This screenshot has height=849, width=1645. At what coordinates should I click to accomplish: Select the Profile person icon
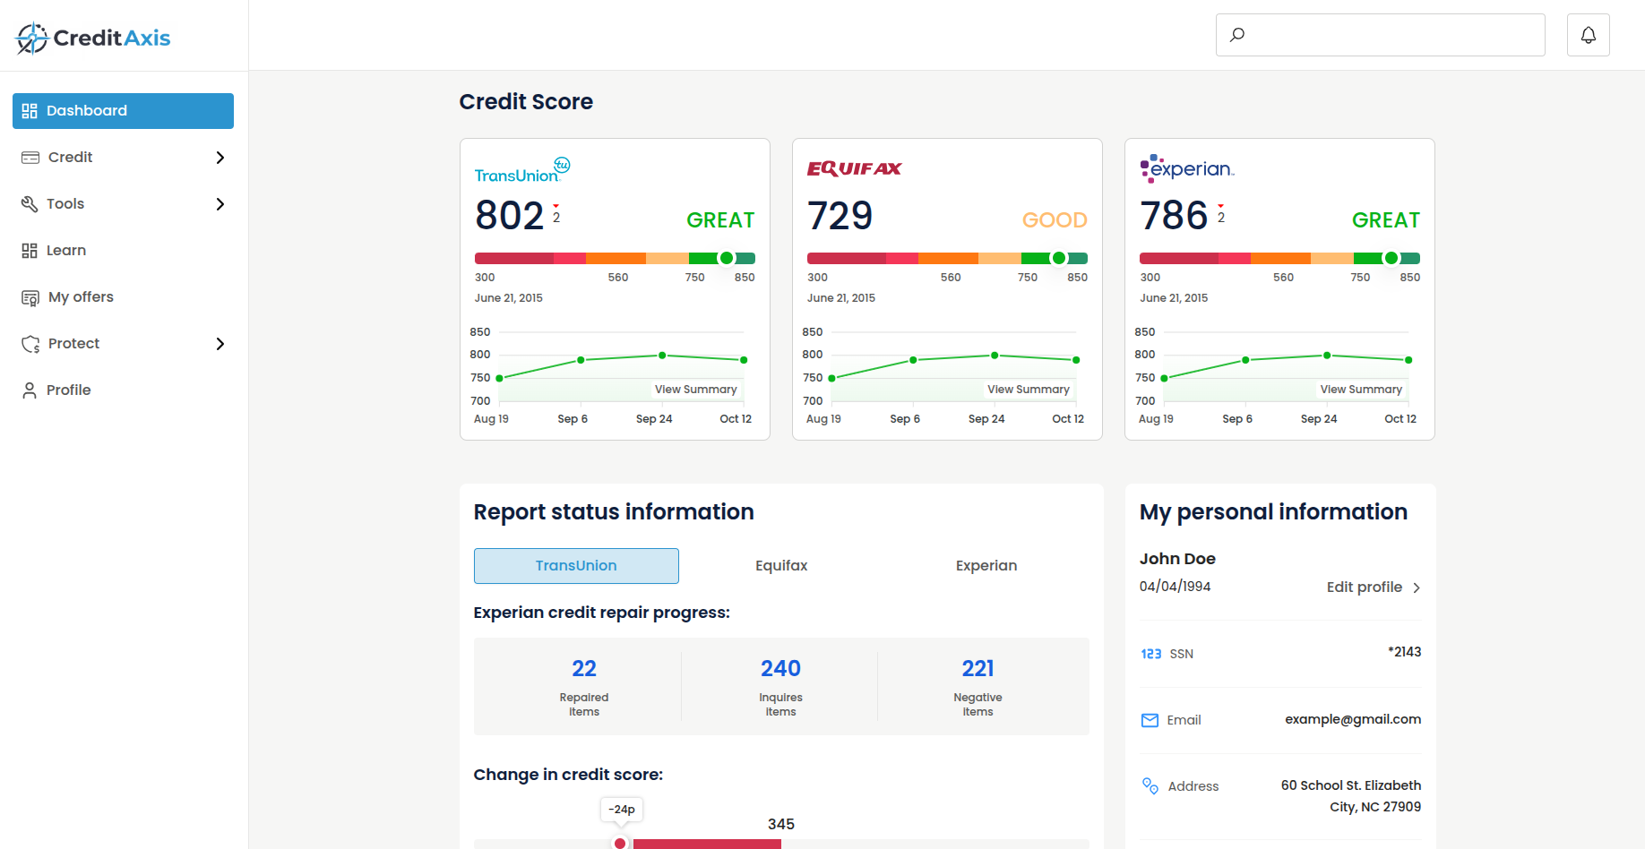pos(30,390)
